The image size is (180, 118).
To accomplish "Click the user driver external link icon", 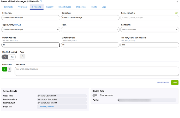I will tap(19, 25).
